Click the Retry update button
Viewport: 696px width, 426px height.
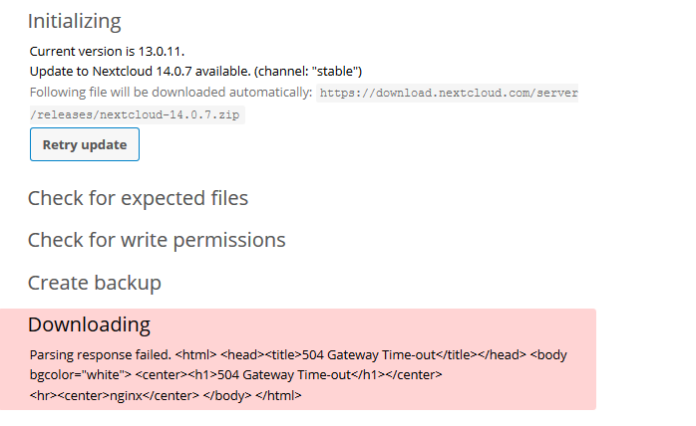click(x=85, y=144)
